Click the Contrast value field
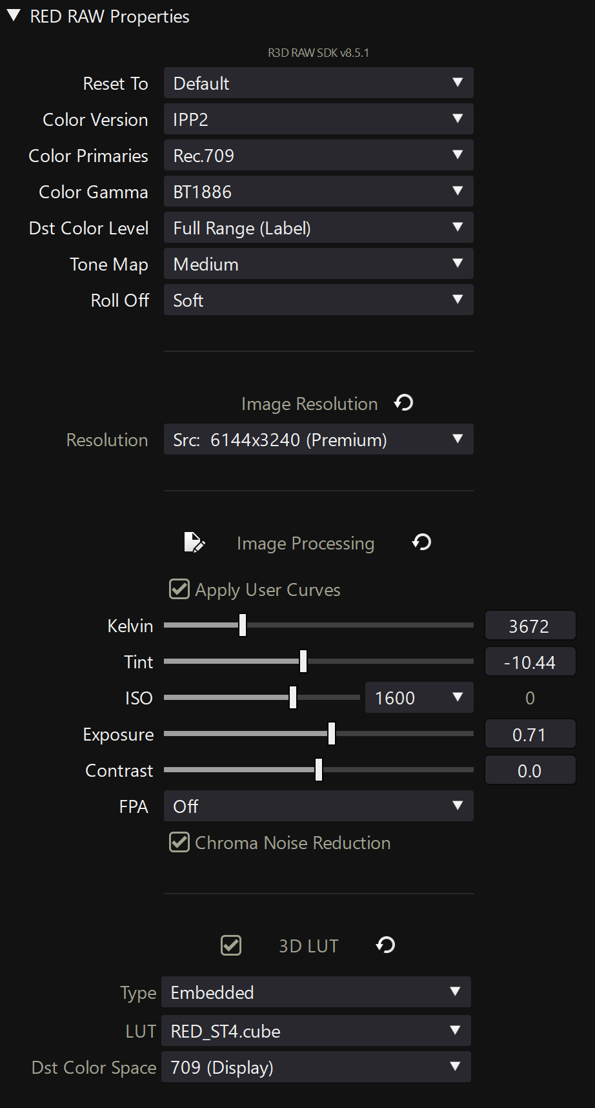Viewport: 595px width, 1108px height. [x=530, y=770]
